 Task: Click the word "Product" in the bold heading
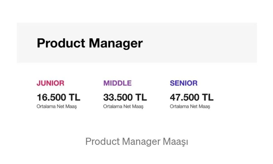61,43
